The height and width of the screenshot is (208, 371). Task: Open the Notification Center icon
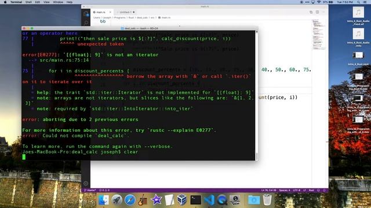[365, 2]
